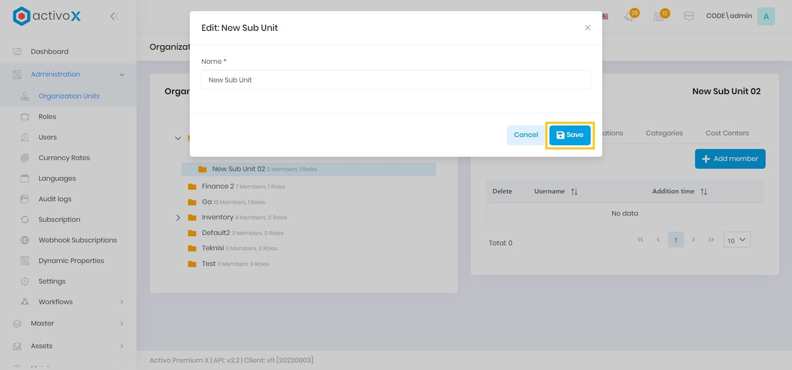The image size is (792, 370).
Task: Click the Name input field
Action: (x=396, y=80)
